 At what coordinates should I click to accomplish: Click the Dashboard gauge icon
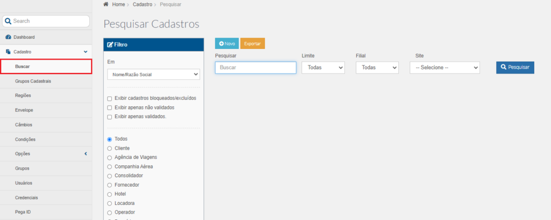click(9, 37)
